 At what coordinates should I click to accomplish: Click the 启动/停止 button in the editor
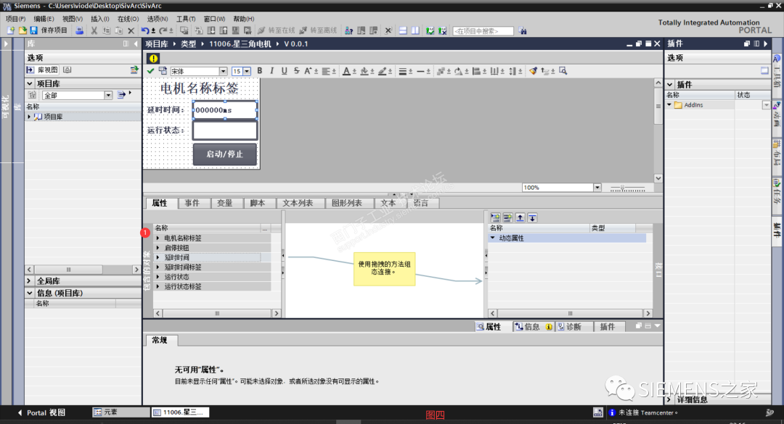pos(225,155)
